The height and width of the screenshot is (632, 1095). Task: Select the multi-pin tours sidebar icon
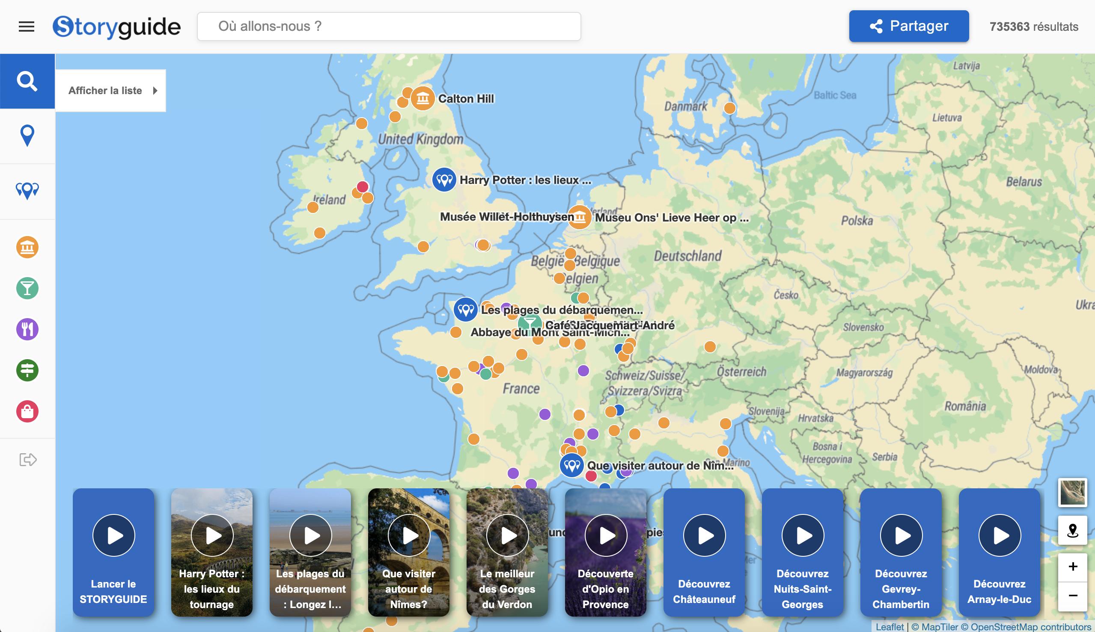[27, 191]
